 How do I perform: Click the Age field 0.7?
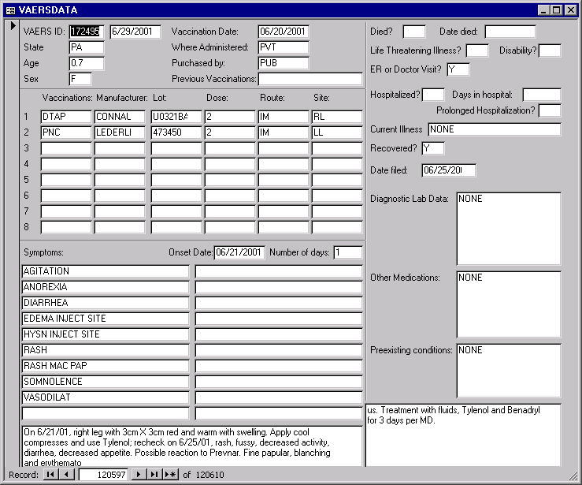(87, 63)
